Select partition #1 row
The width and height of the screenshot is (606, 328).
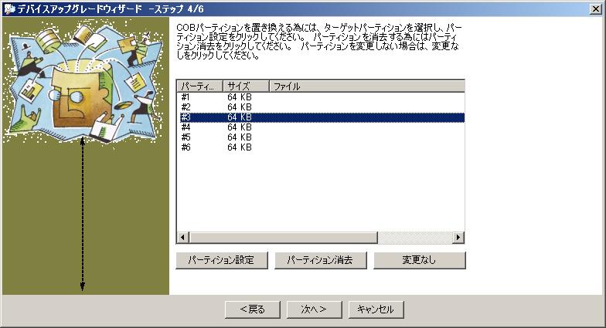point(321,97)
